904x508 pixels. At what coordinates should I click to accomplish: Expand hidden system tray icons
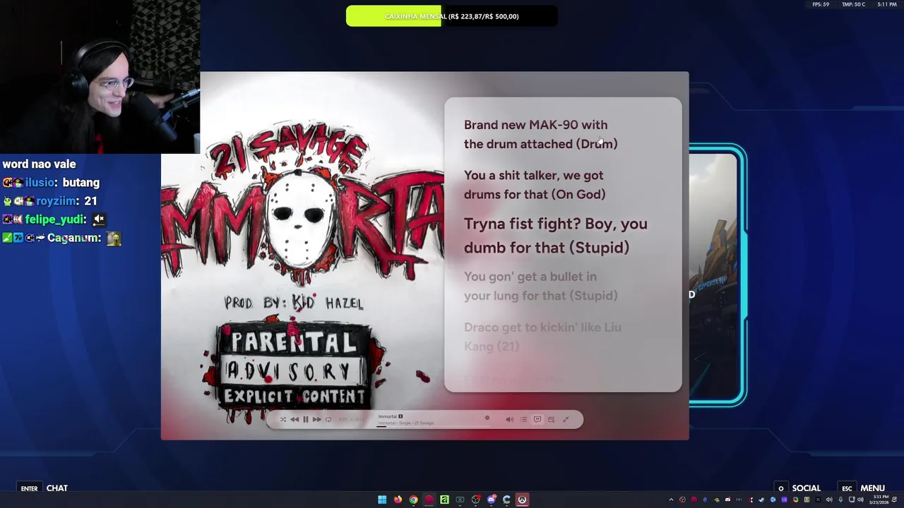pyautogui.click(x=672, y=500)
